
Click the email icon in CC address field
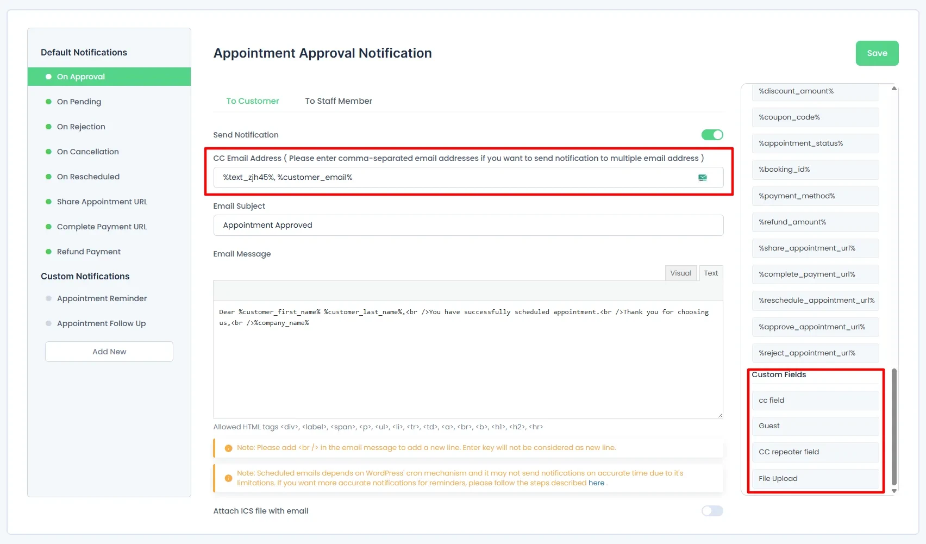tap(703, 178)
